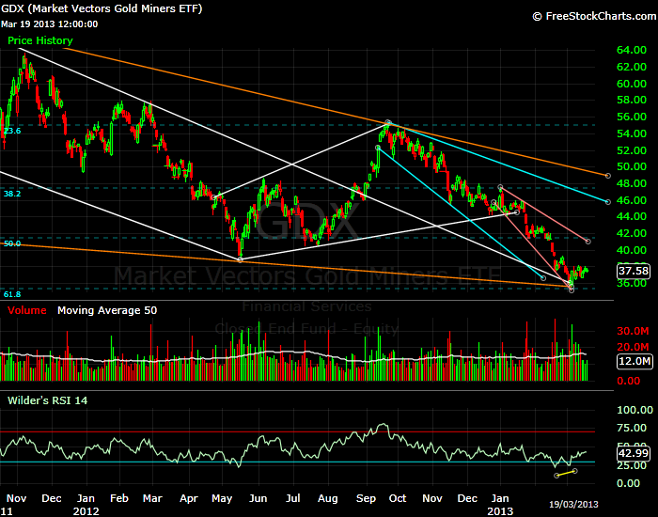Select the yellow RSI divergence line's left handle
The height and width of the screenshot is (517, 658).
point(556,476)
